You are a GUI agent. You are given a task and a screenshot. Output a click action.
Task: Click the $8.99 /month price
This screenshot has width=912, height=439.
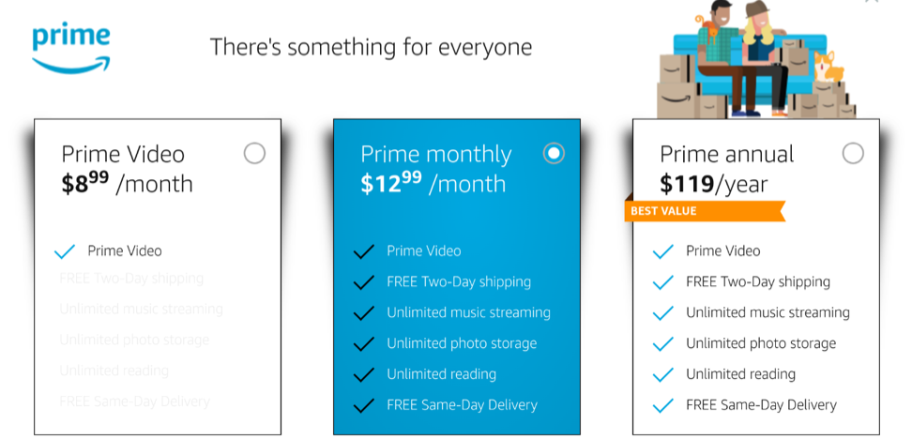point(127,183)
